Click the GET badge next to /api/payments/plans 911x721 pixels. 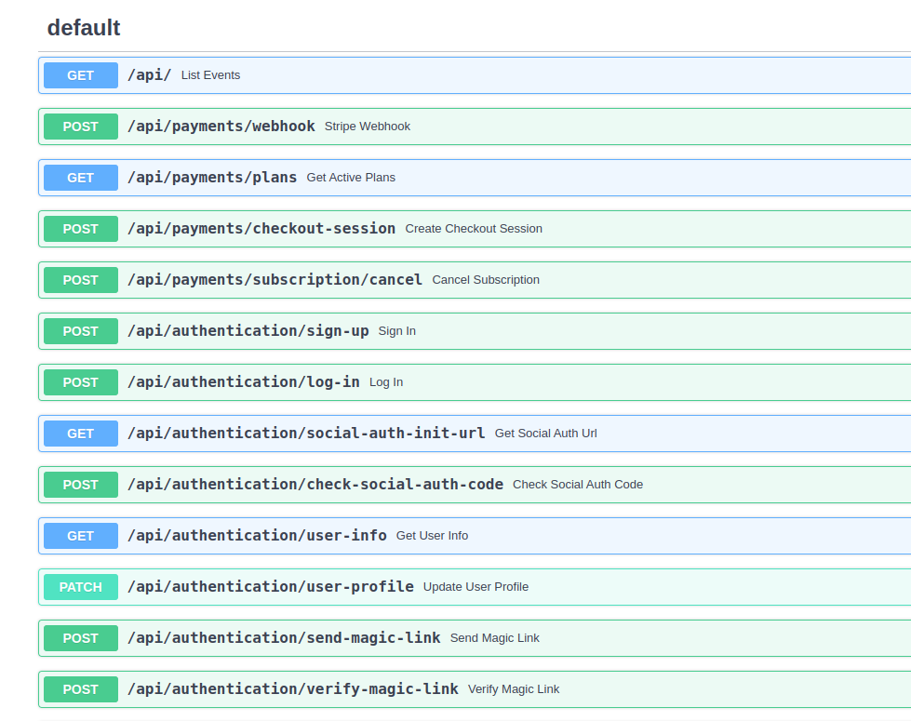(81, 178)
